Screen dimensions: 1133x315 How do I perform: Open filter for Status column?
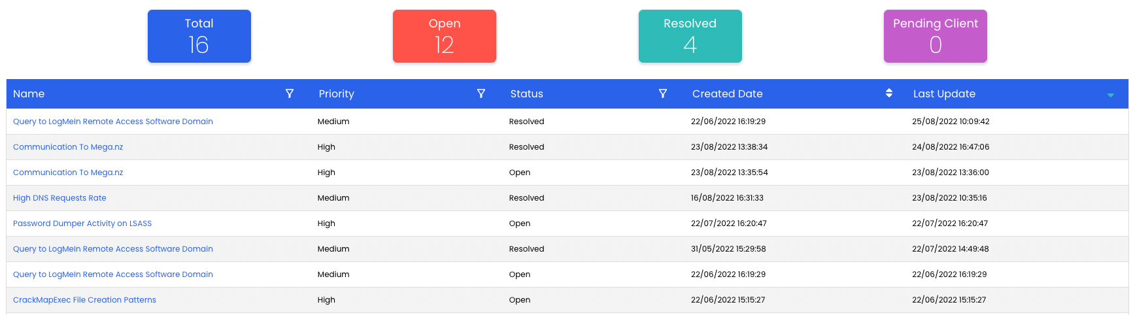tap(663, 93)
